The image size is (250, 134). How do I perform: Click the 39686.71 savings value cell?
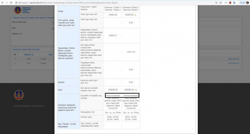(112, 35)
